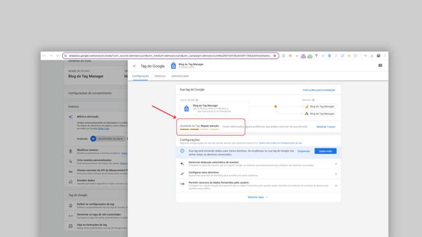Click the Tag do Google help icon
The height and width of the screenshot is (237, 422).
click(x=197, y=100)
